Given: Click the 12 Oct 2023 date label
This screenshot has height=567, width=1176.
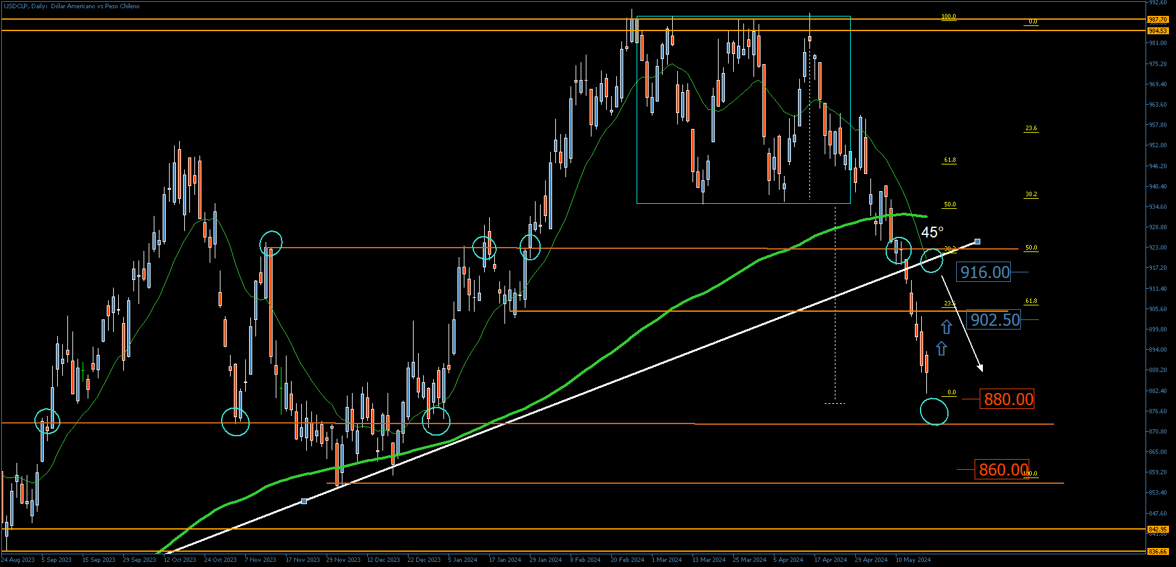Looking at the screenshot, I should pyautogui.click(x=180, y=560).
